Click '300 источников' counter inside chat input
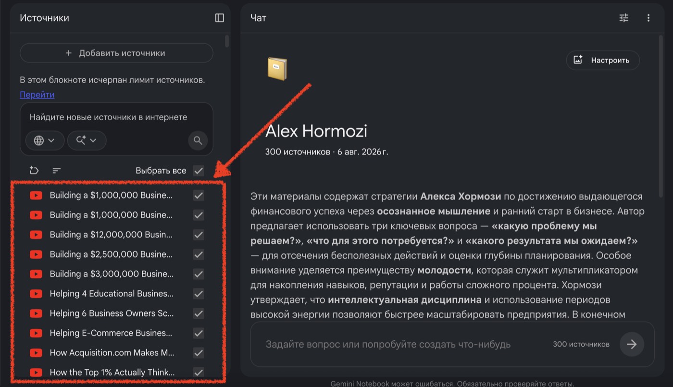Screen dimensions: 673x387 click(581, 344)
